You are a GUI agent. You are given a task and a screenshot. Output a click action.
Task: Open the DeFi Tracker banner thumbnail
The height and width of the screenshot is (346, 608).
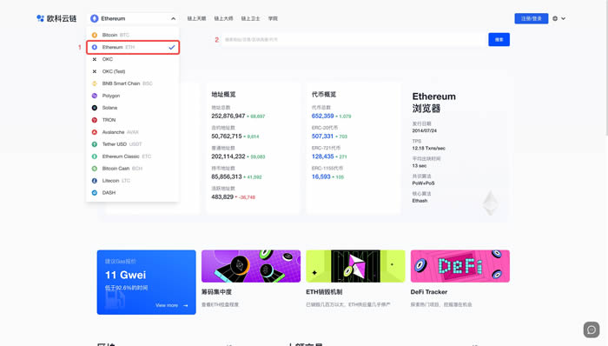[x=459, y=266]
